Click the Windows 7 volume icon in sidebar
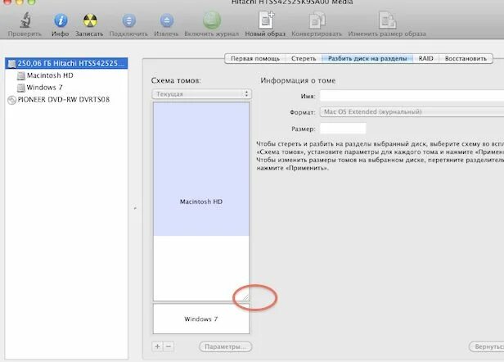504x362 pixels. click(x=21, y=88)
